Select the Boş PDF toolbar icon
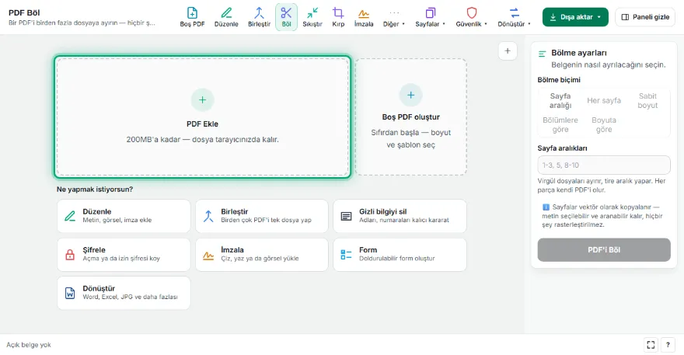Viewport: 684px width, 355px height. pos(192,17)
